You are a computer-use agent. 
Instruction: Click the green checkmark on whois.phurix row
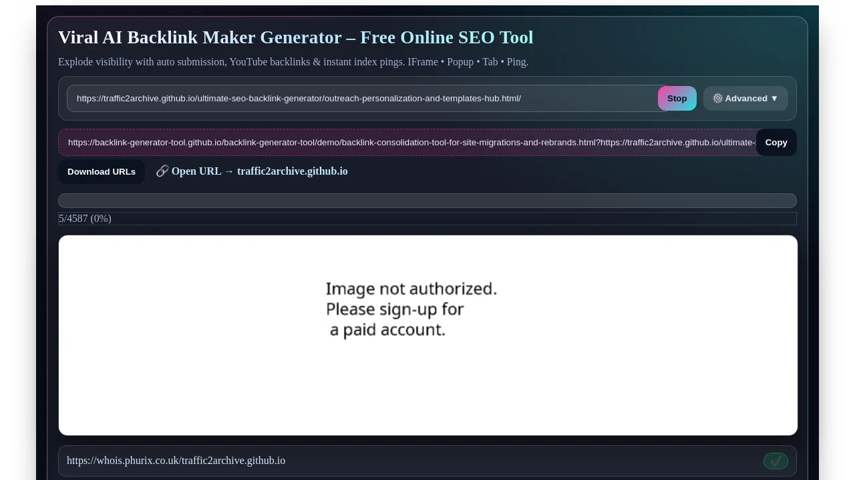[776, 461]
